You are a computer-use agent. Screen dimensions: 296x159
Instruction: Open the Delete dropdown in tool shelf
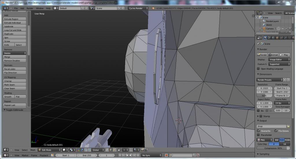(14, 53)
